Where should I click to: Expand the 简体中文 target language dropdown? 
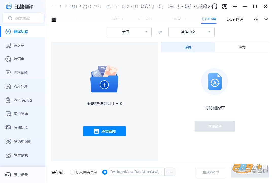(x=192, y=32)
